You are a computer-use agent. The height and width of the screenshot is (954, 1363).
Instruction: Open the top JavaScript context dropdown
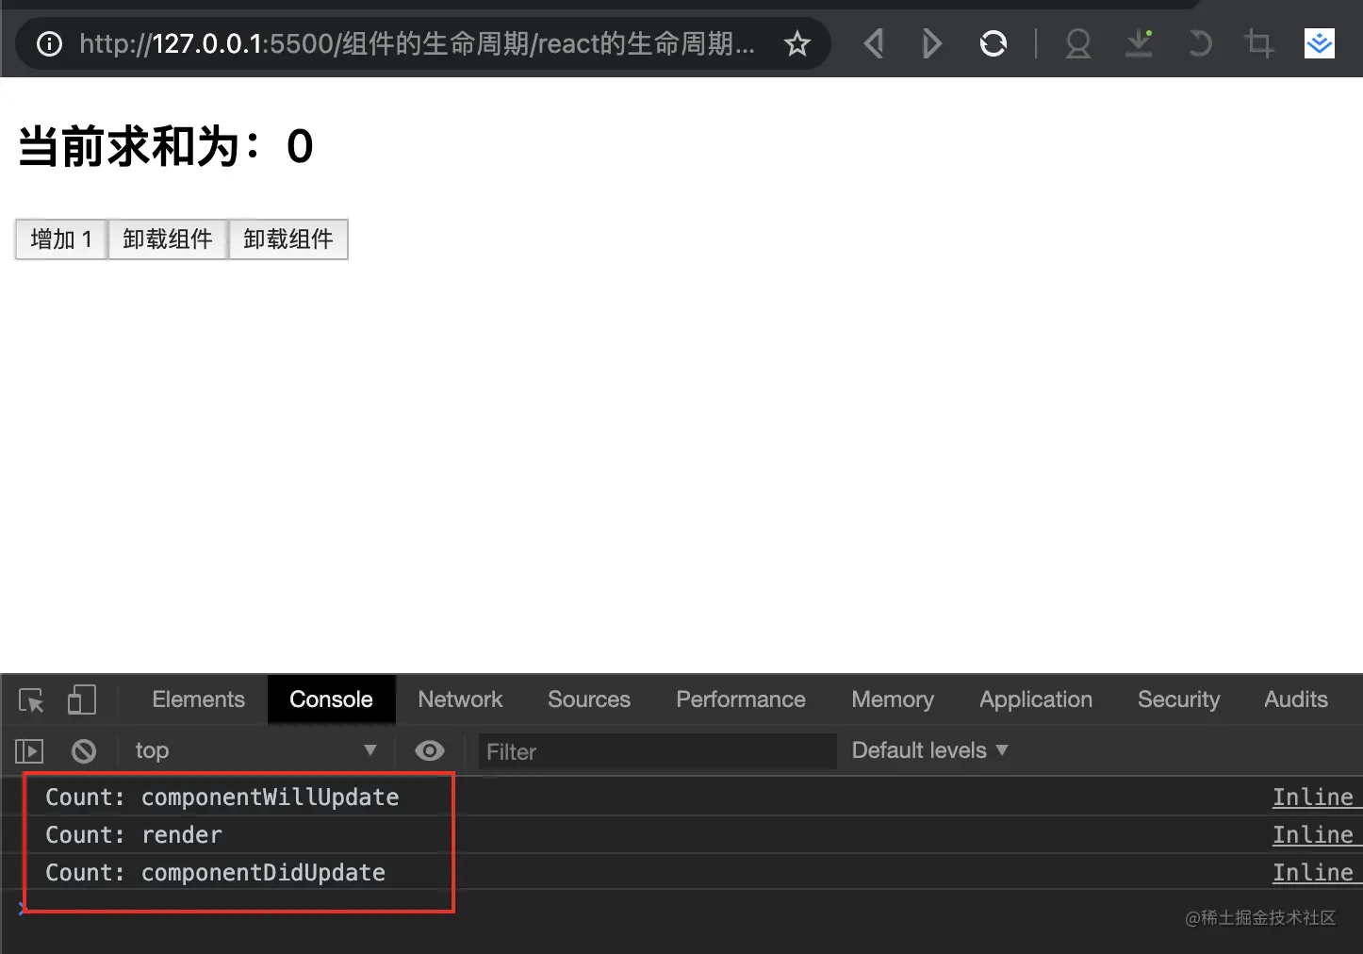coord(255,750)
